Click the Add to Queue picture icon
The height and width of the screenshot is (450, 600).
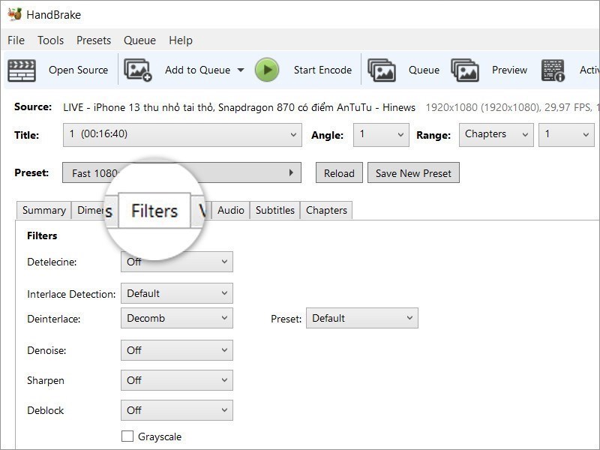tap(138, 70)
